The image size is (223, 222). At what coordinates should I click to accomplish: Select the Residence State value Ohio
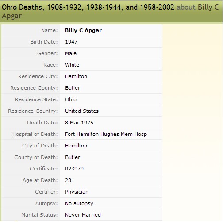(x=71, y=99)
